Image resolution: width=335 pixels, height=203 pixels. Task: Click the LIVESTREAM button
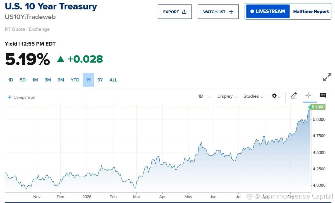coord(268,11)
